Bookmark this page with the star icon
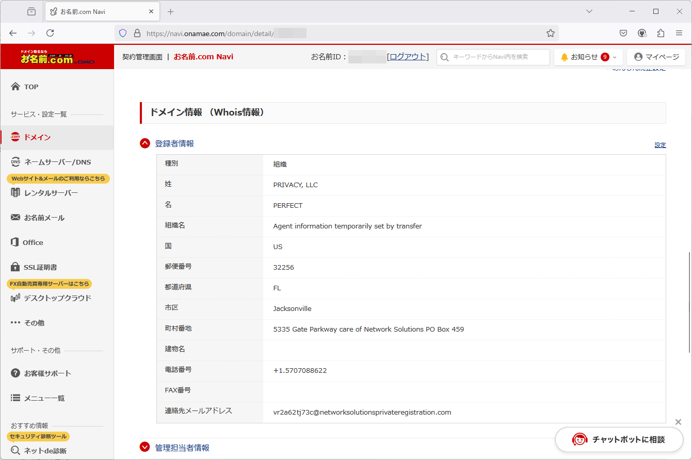Image resolution: width=692 pixels, height=460 pixels. click(x=551, y=33)
